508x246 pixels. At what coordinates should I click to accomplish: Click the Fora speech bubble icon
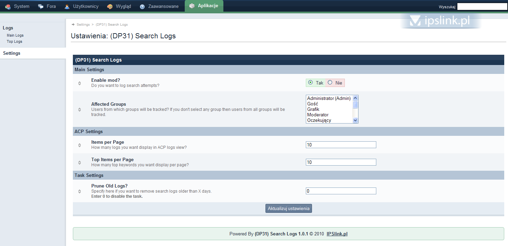(41, 7)
